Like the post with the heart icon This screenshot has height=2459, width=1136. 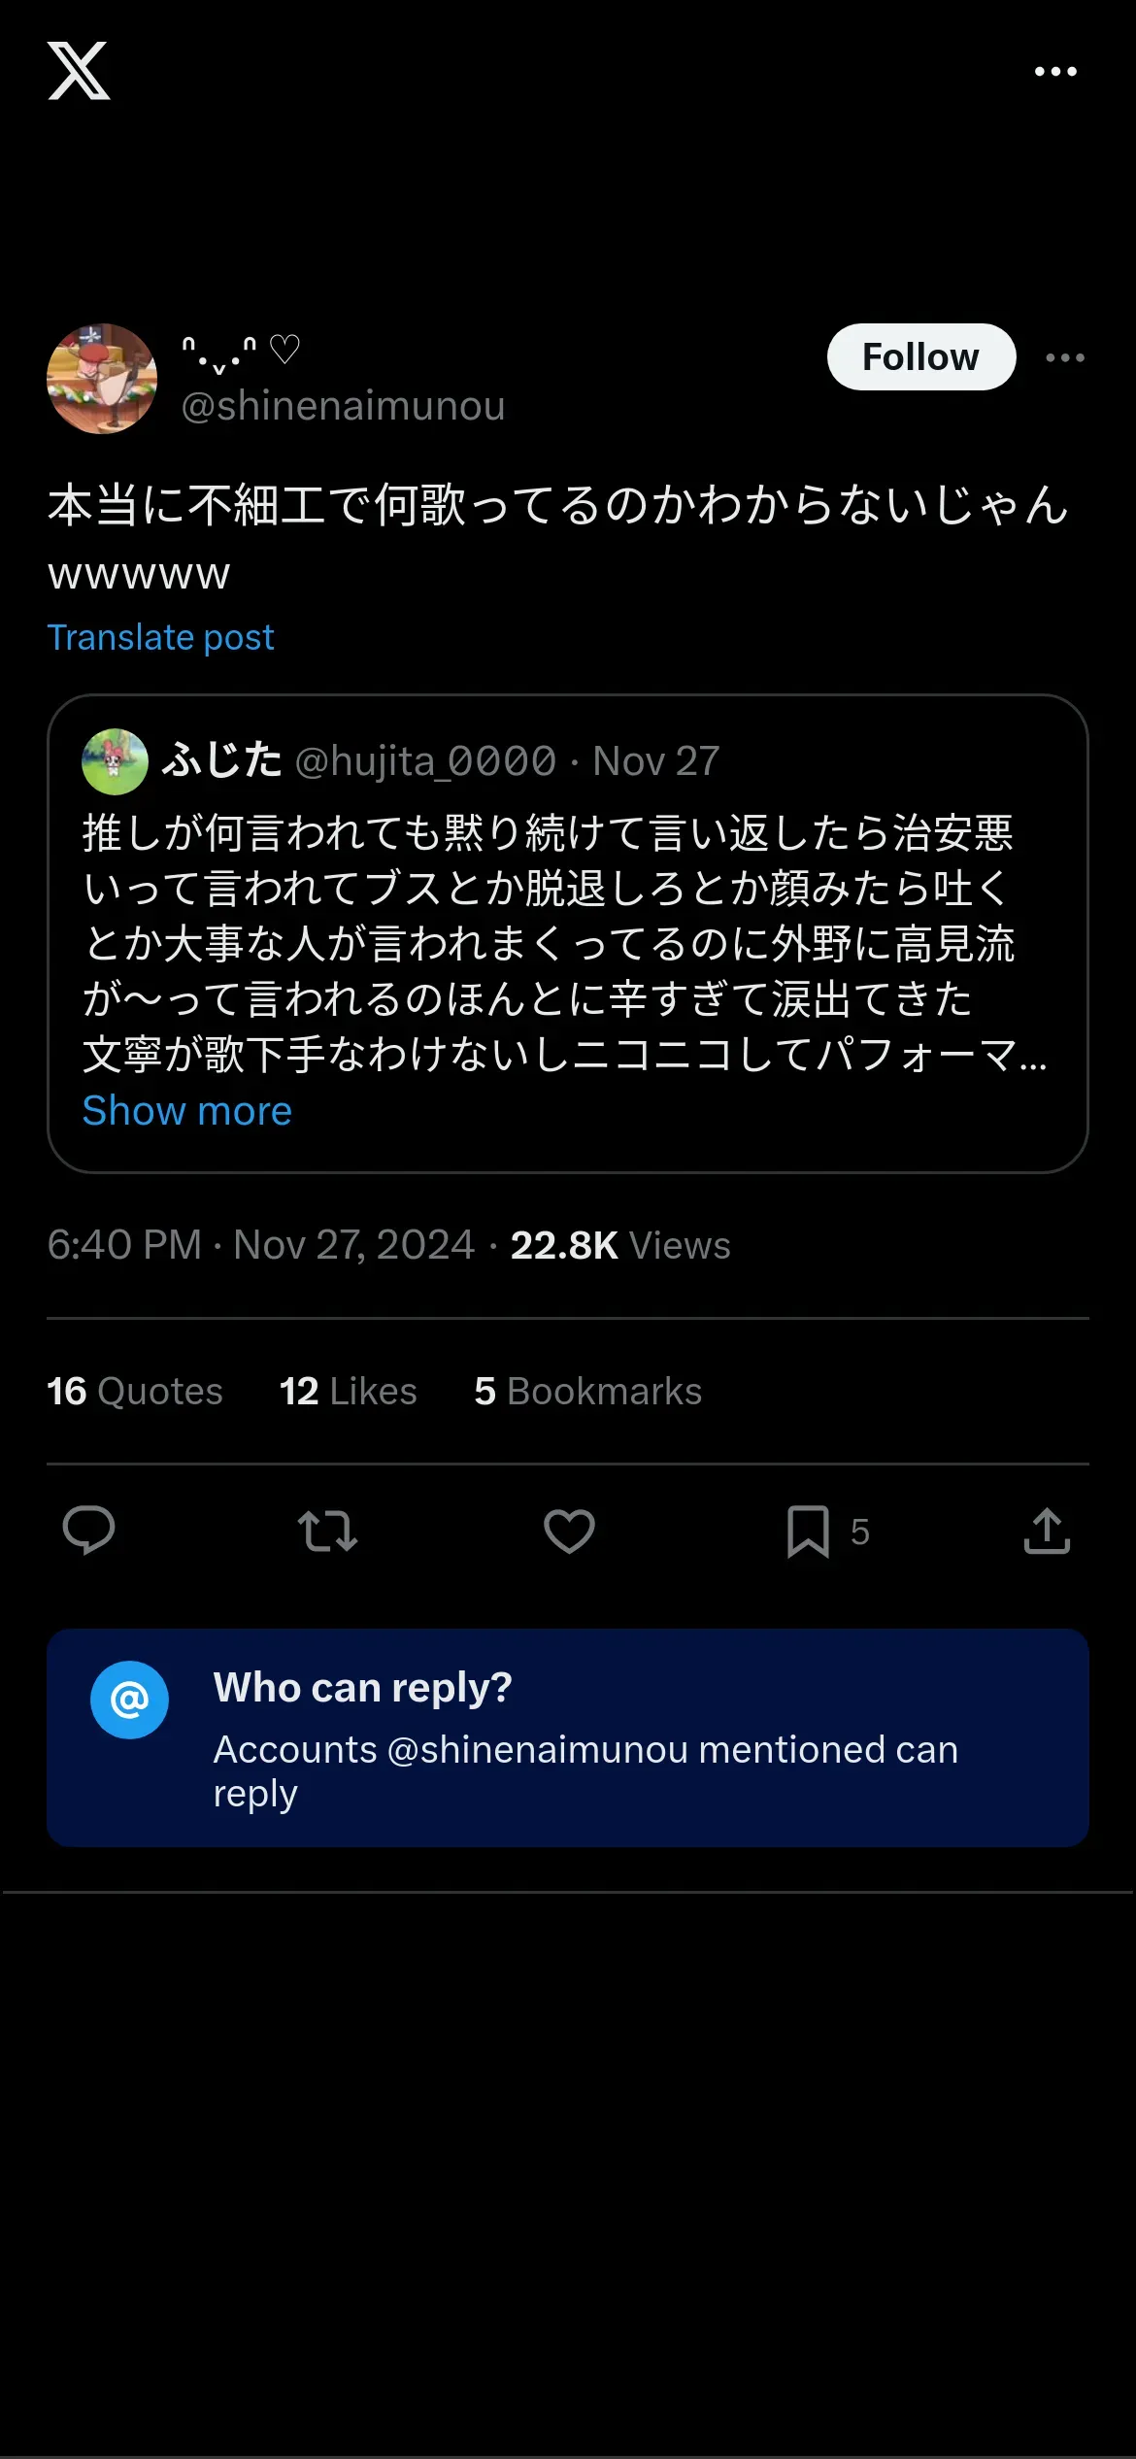point(569,1531)
